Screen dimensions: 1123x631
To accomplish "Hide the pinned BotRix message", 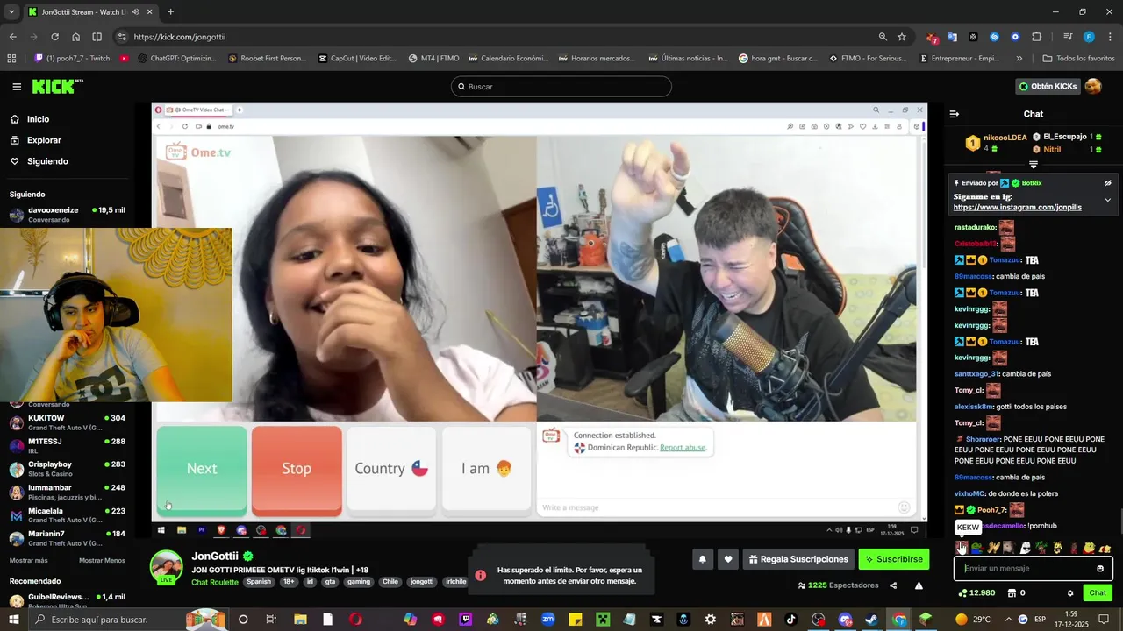I will tap(1107, 183).
